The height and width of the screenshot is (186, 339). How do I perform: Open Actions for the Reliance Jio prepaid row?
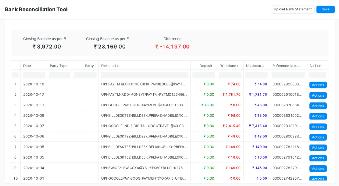coord(318,148)
